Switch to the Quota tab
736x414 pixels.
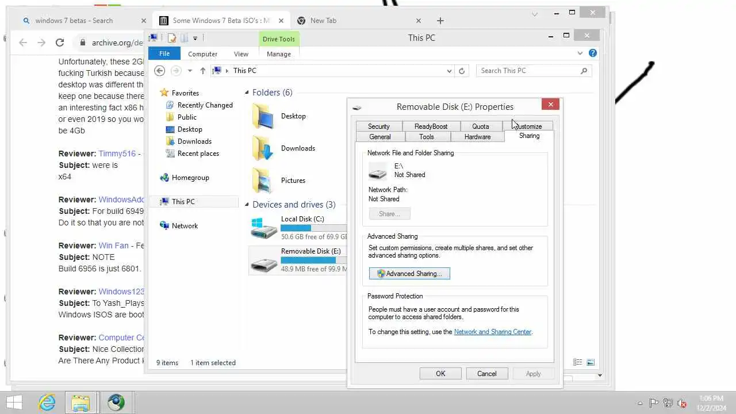pos(480,126)
